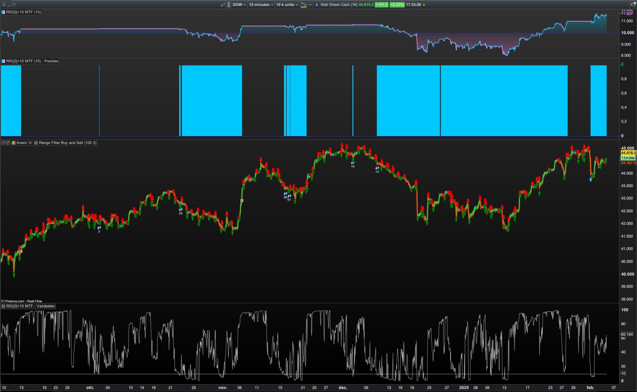Click the candlestick chart style icon

tap(222, 5)
